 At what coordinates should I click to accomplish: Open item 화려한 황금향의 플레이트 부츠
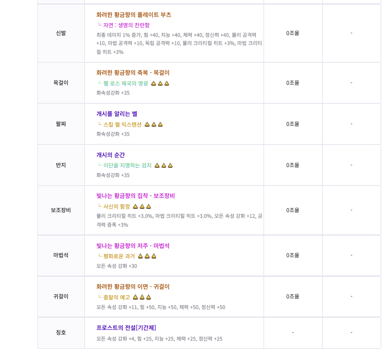[134, 15]
